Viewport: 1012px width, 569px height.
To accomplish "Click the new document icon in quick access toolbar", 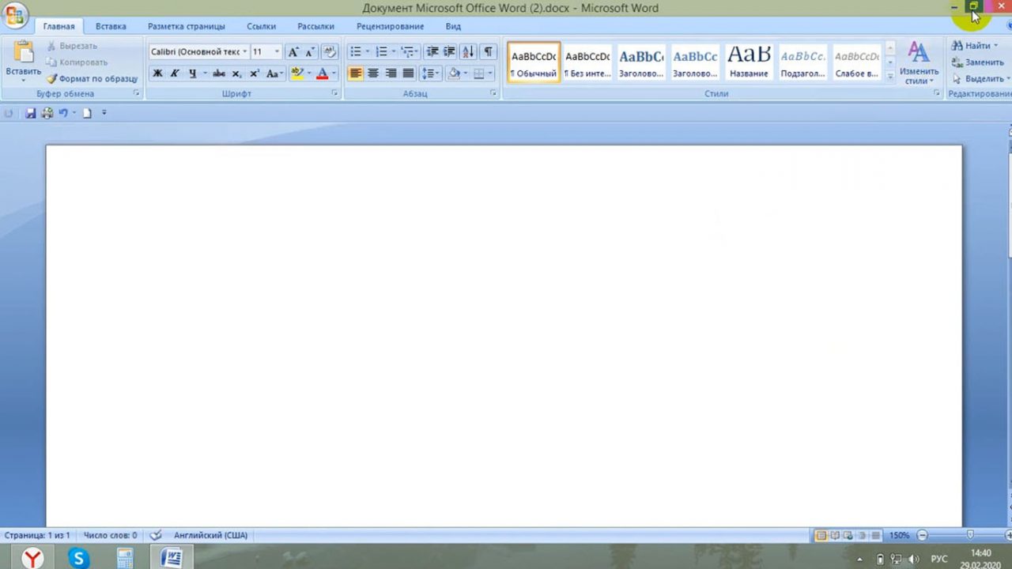I will tap(87, 113).
